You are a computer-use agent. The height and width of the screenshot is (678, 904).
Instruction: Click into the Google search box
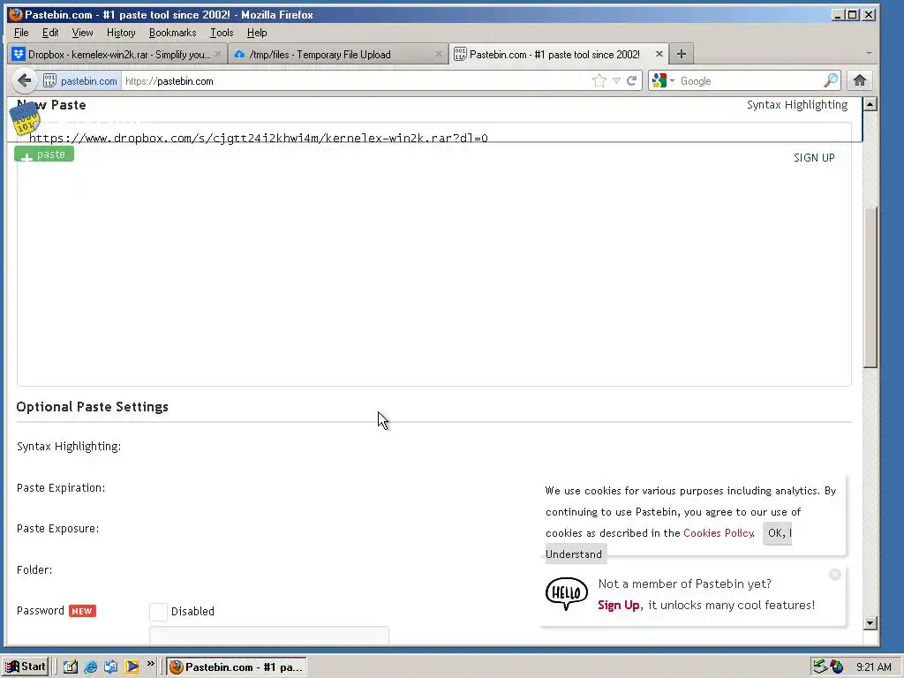click(x=750, y=81)
